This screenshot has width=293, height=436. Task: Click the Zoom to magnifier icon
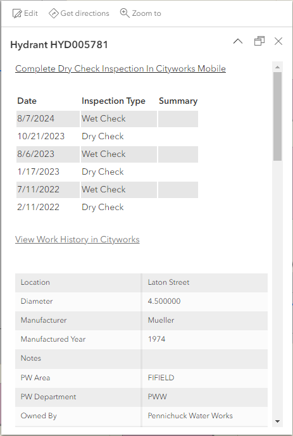coord(125,13)
